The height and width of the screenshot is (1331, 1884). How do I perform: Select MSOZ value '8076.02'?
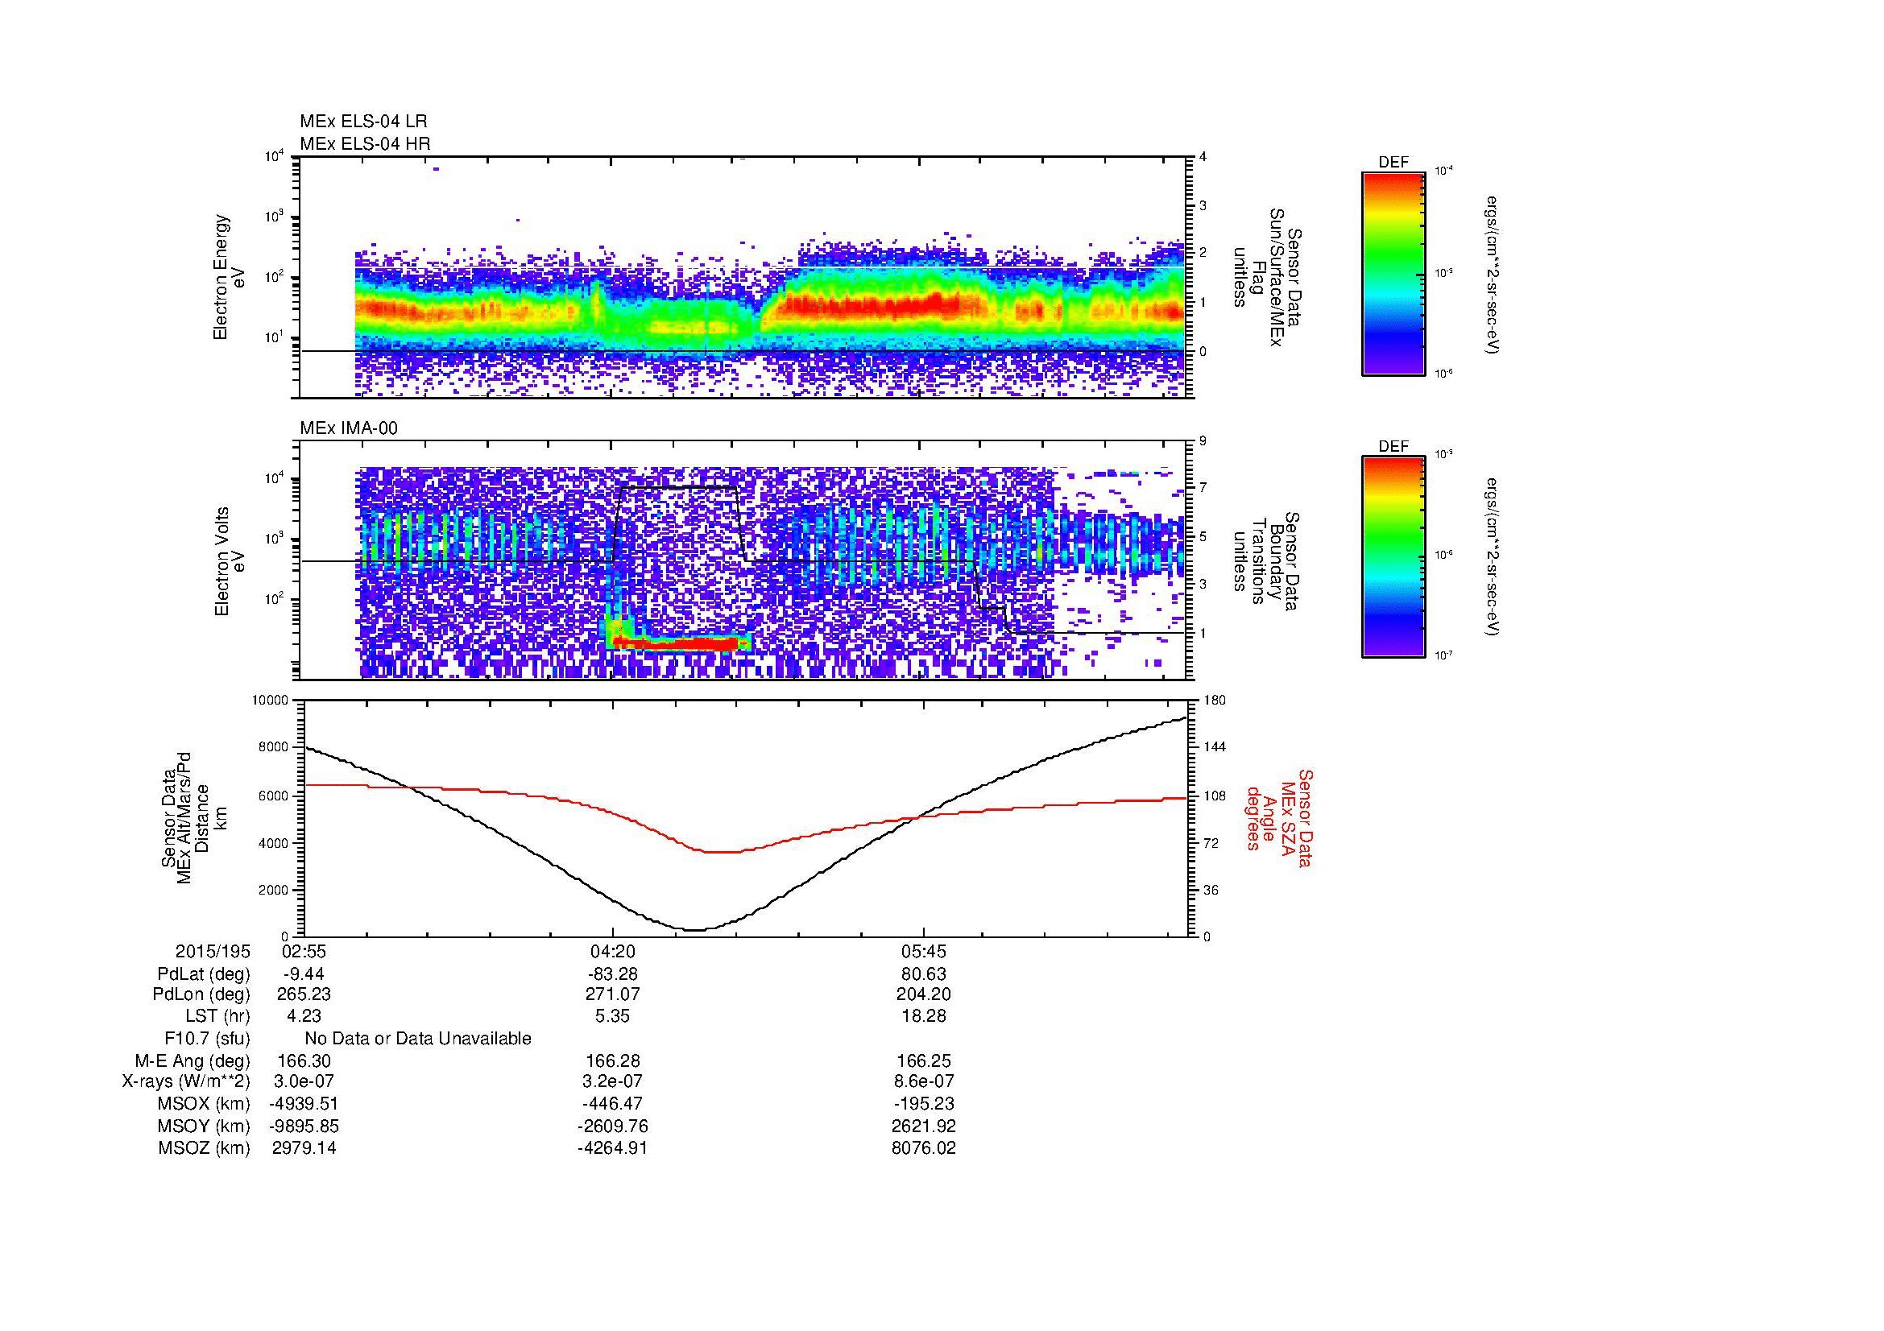point(923,1148)
